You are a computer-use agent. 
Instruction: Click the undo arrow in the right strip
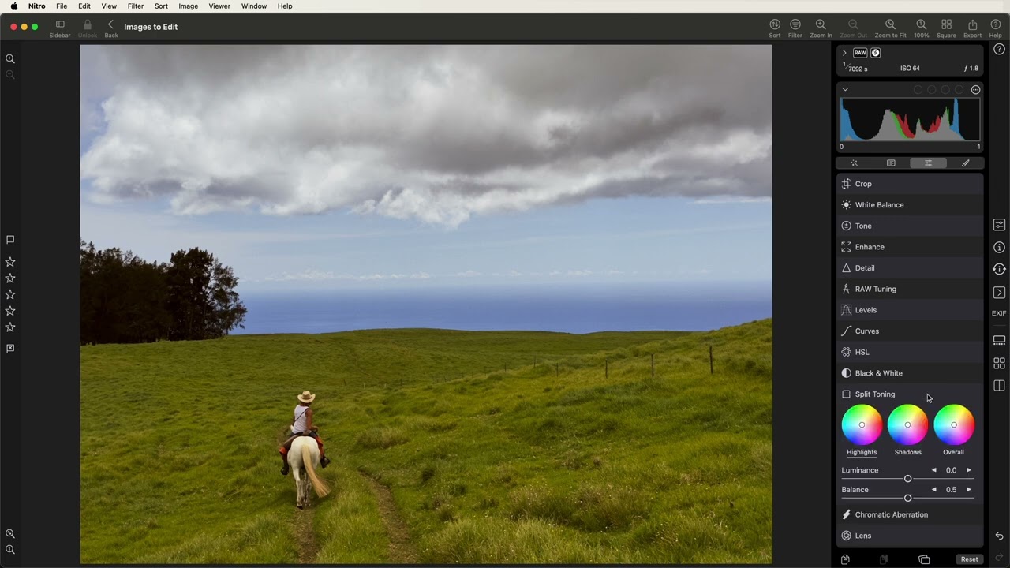(999, 536)
